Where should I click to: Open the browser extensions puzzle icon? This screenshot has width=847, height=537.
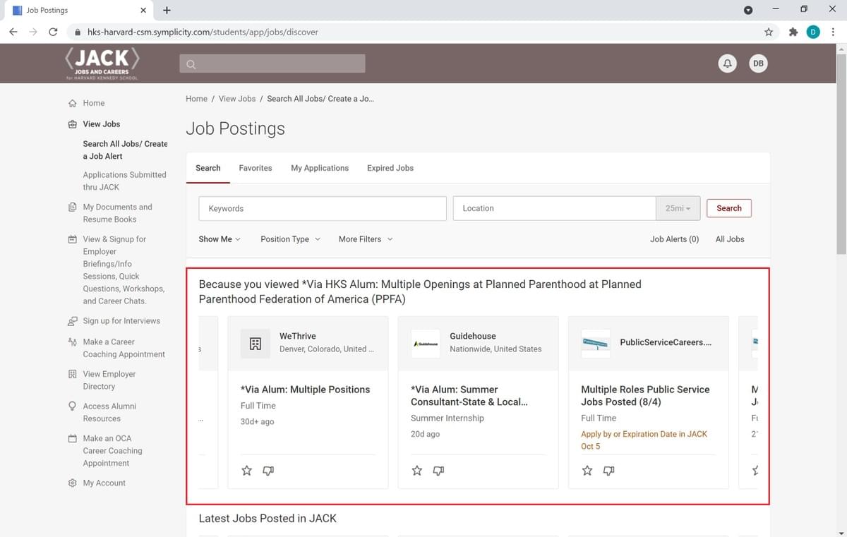pyautogui.click(x=793, y=32)
